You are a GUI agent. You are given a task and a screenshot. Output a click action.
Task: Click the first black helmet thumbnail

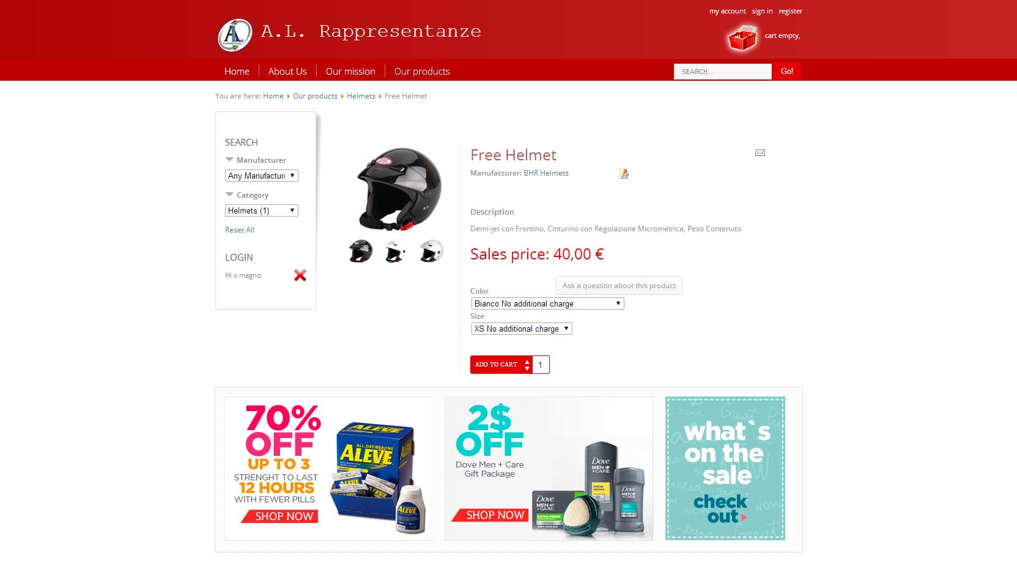point(361,251)
